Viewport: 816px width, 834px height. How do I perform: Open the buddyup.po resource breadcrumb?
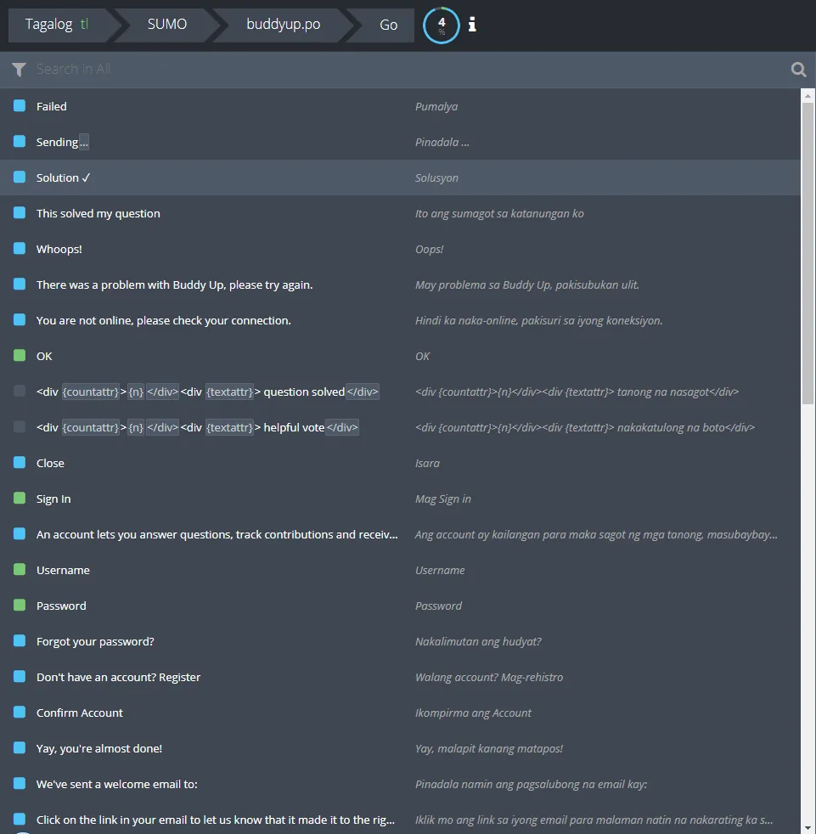coord(283,25)
